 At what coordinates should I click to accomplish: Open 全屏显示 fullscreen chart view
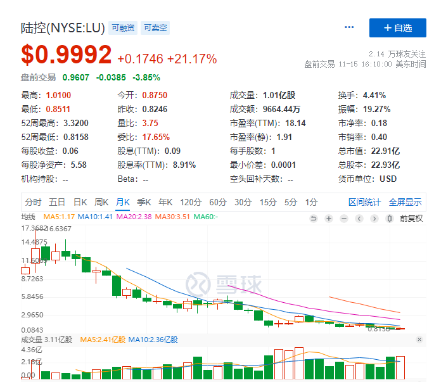point(405,202)
